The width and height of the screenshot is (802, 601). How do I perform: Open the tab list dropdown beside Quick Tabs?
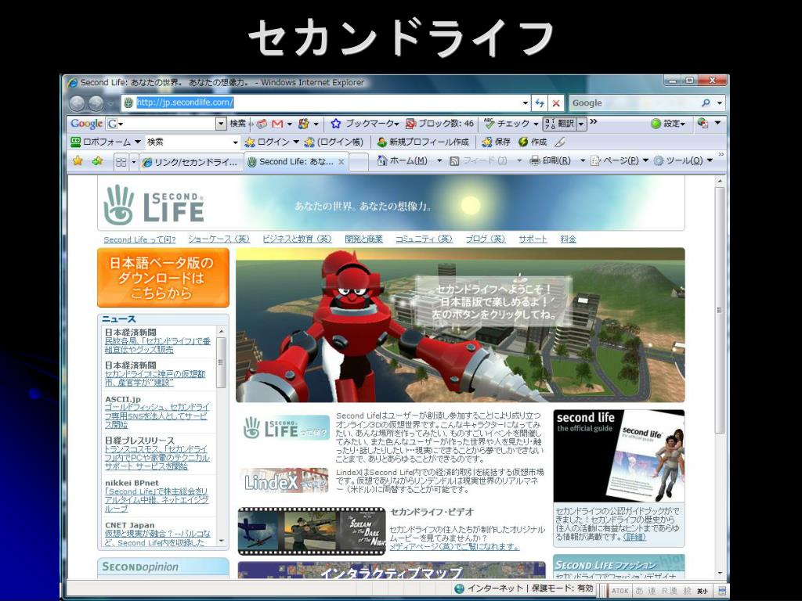pyautogui.click(x=134, y=162)
